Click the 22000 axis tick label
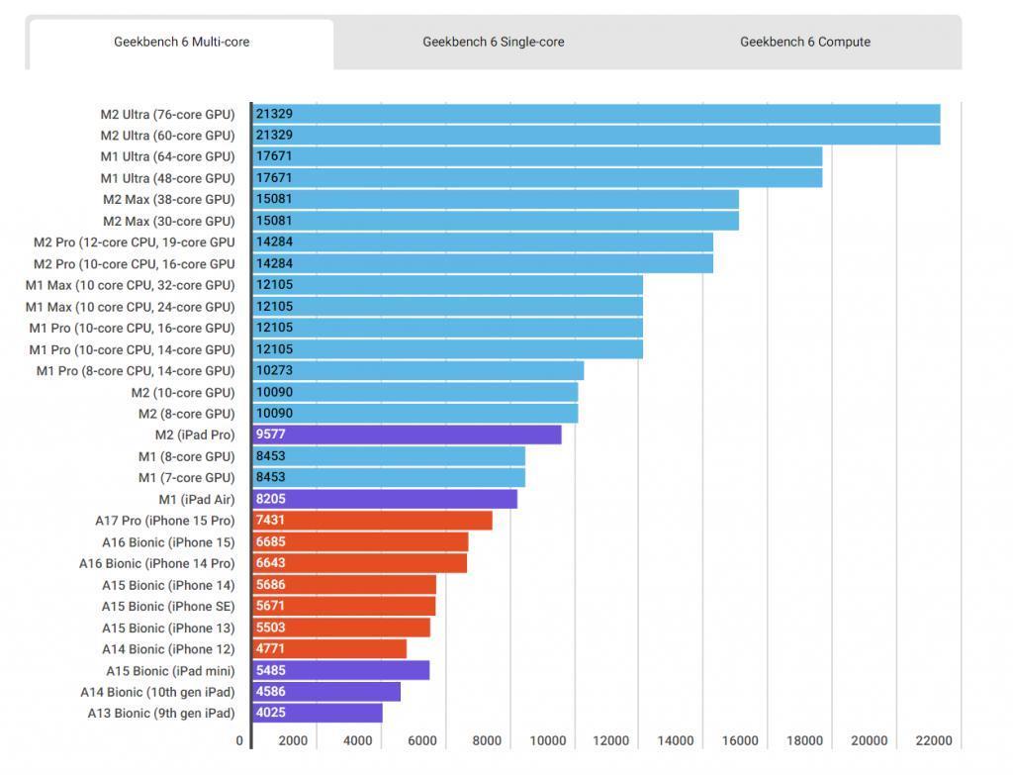Image resolution: width=1013 pixels, height=775 pixels. pos(934,740)
